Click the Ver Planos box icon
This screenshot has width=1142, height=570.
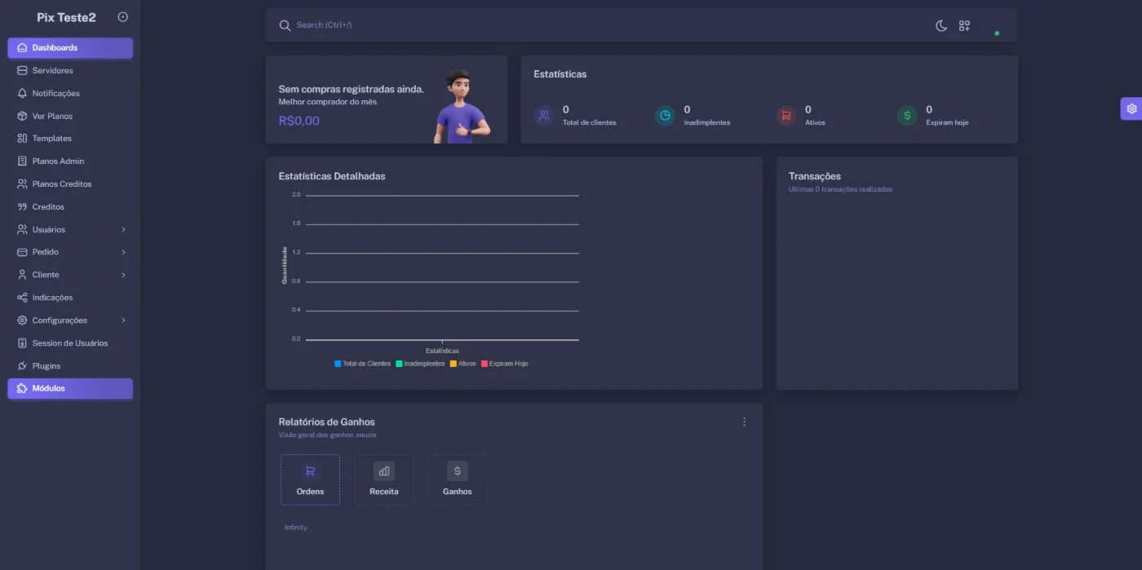pyautogui.click(x=22, y=117)
